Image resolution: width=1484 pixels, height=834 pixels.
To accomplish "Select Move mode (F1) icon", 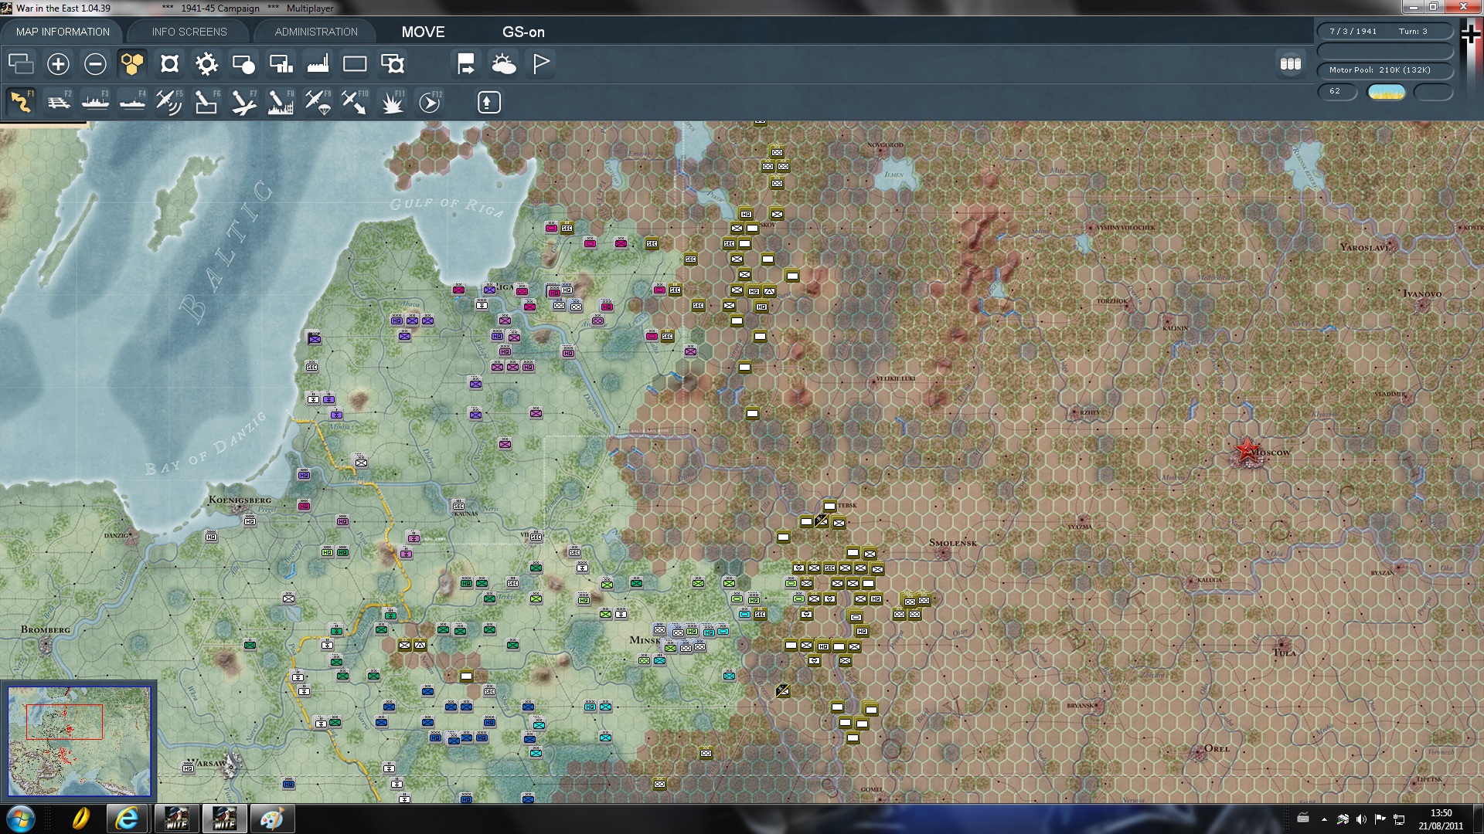I will click(21, 102).
